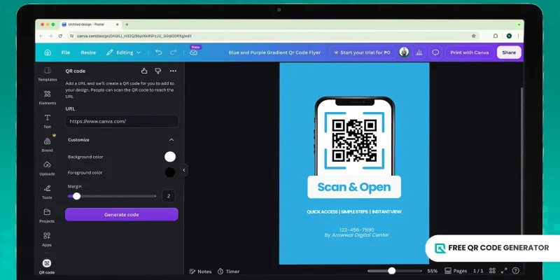Open the Templates sidebar panel
The width and height of the screenshot is (560, 280).
47,74
